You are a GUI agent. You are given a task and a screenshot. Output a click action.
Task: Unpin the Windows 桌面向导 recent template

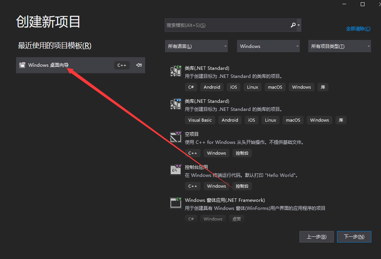[x=139, y=65]
